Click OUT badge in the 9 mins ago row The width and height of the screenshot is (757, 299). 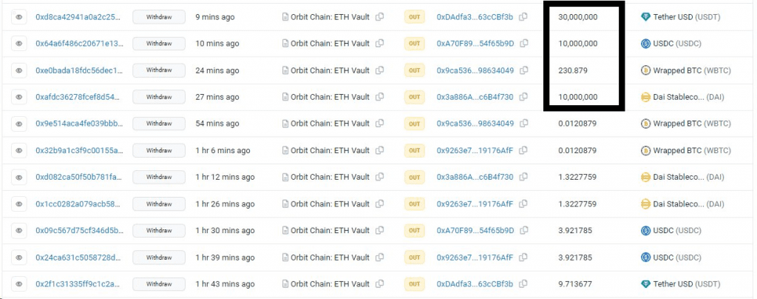(414, 17)
